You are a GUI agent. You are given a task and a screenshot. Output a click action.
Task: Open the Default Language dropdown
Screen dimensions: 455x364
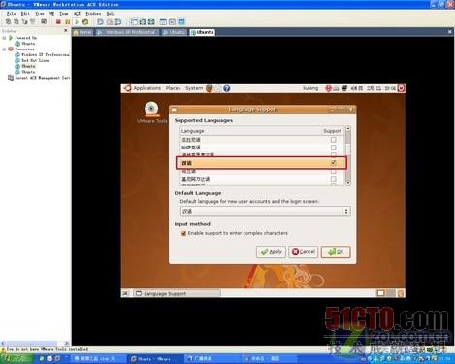pos(265,211)
